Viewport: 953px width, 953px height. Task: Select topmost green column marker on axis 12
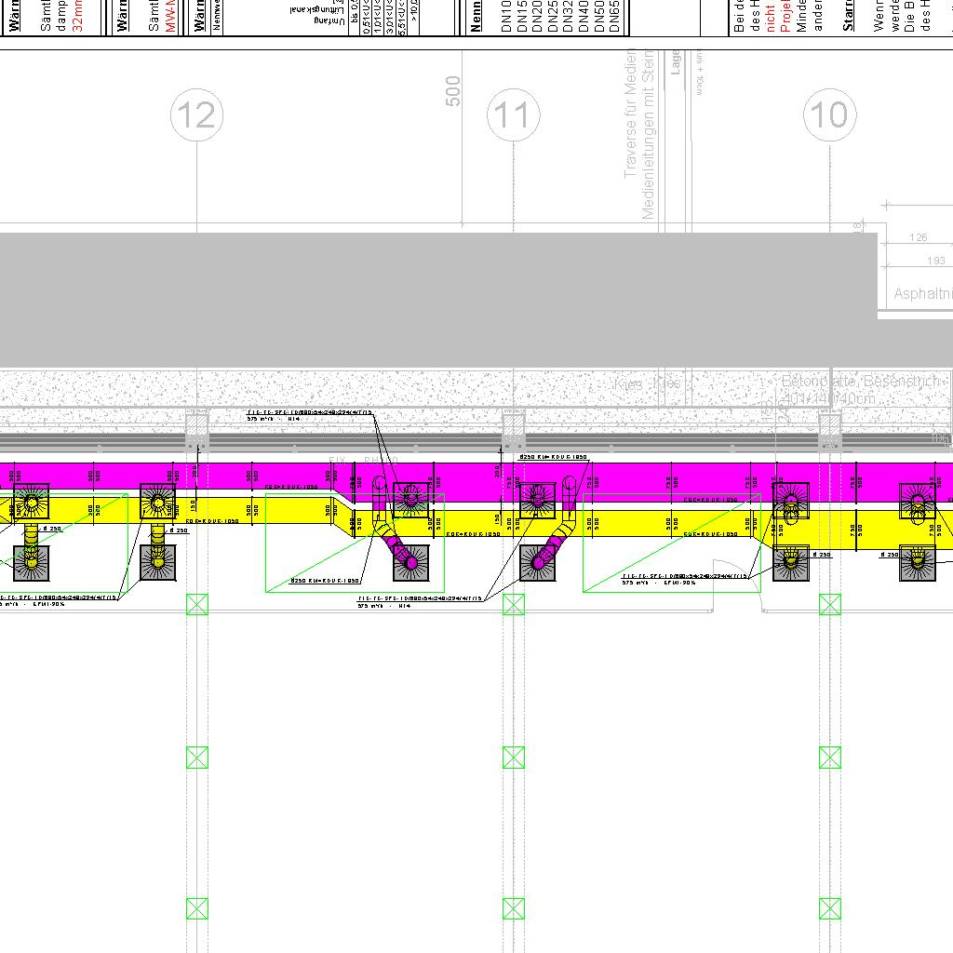(x=197, y=604)
